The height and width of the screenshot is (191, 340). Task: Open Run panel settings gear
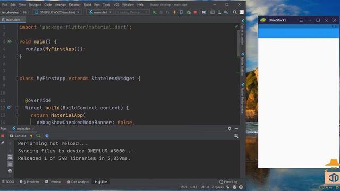229,128
